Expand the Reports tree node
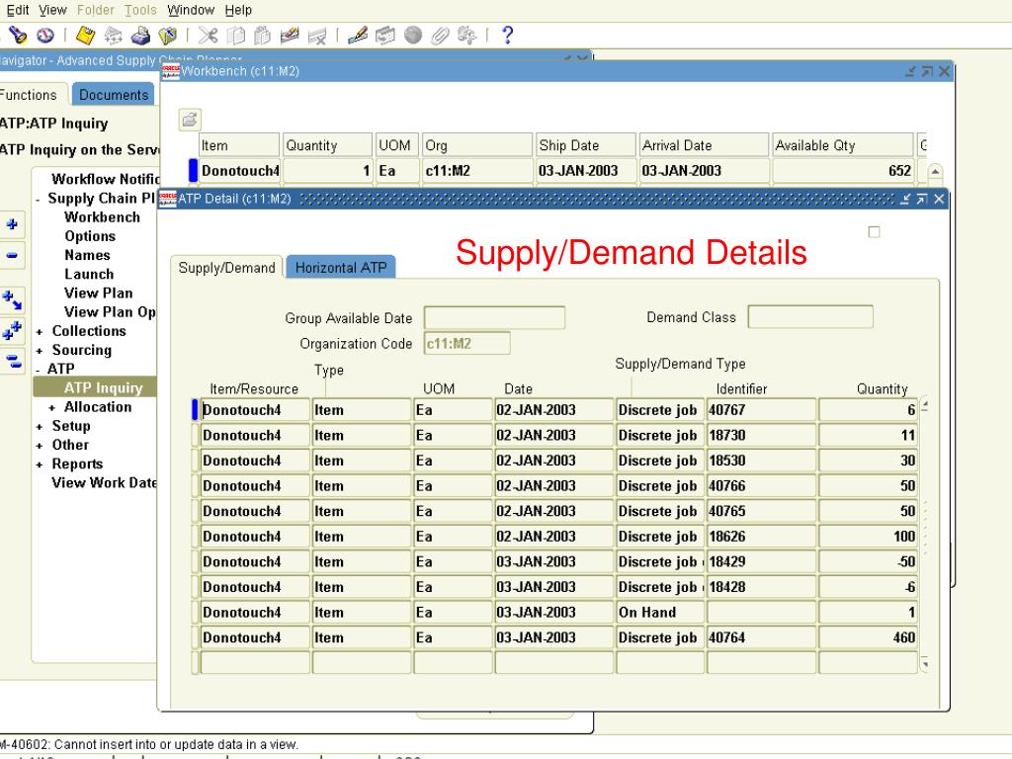 (x=39, y=464)
